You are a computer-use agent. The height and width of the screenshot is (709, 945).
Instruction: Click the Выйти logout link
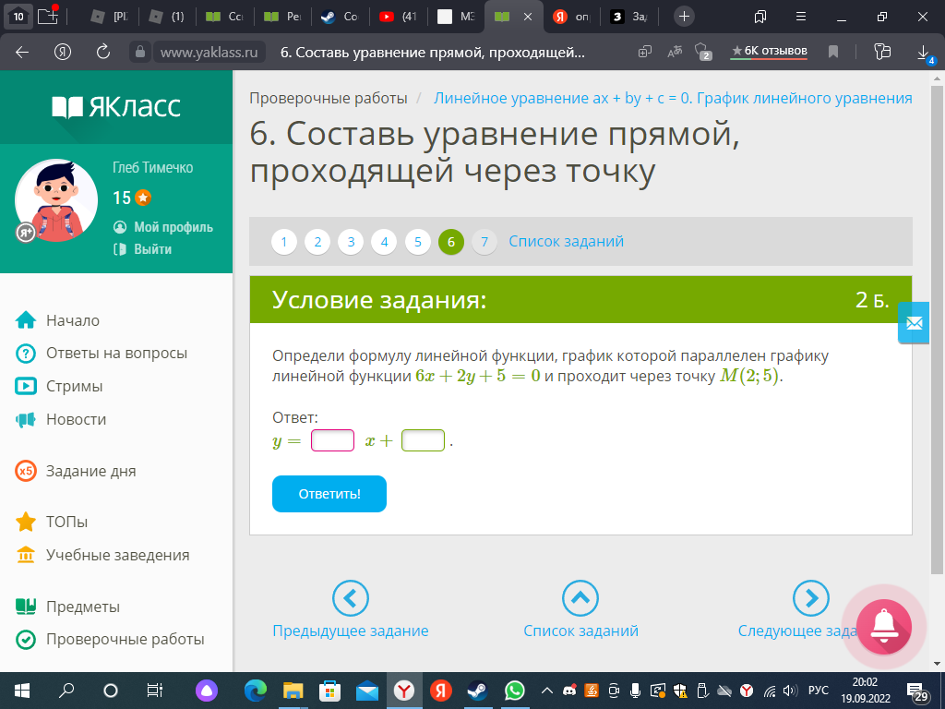(x=143, y=249)
